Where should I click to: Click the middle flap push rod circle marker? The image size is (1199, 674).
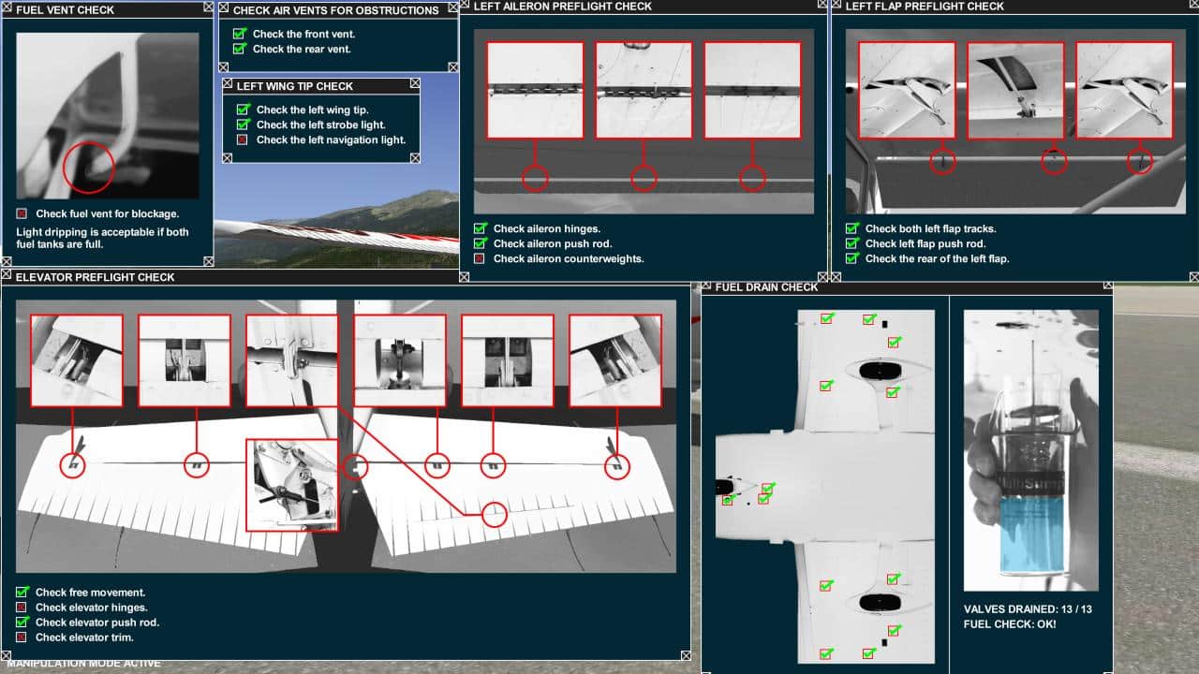click(x=1055, y=162)
